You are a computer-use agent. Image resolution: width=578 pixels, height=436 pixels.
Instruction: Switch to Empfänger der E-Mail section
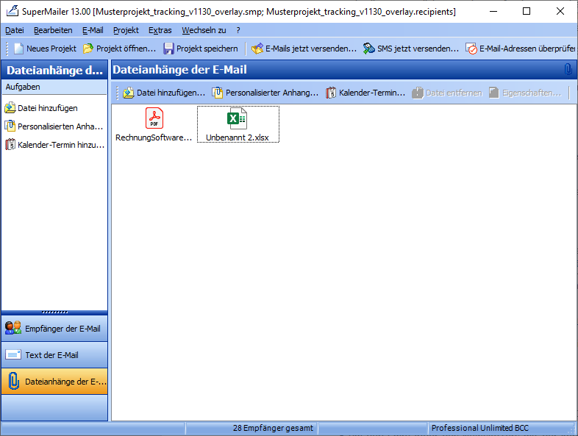(54, 329)
